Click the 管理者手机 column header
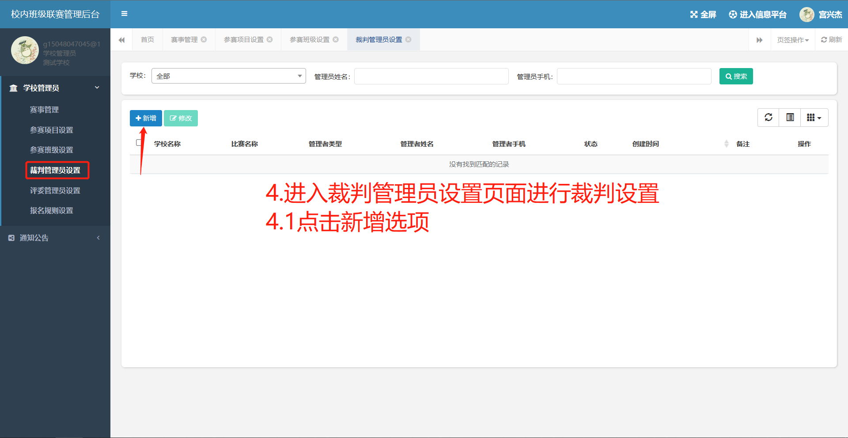 tap(509, 144)
